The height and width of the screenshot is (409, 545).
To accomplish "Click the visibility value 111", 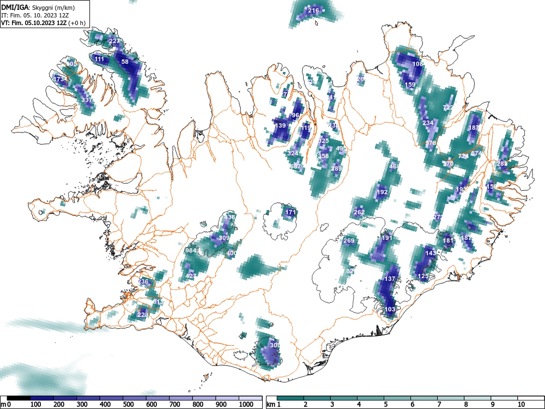I will pos(99,59).
